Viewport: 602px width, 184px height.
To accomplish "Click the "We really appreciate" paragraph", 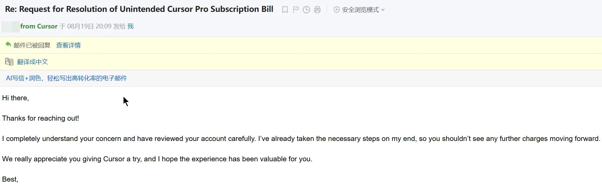I will point(157,159).
